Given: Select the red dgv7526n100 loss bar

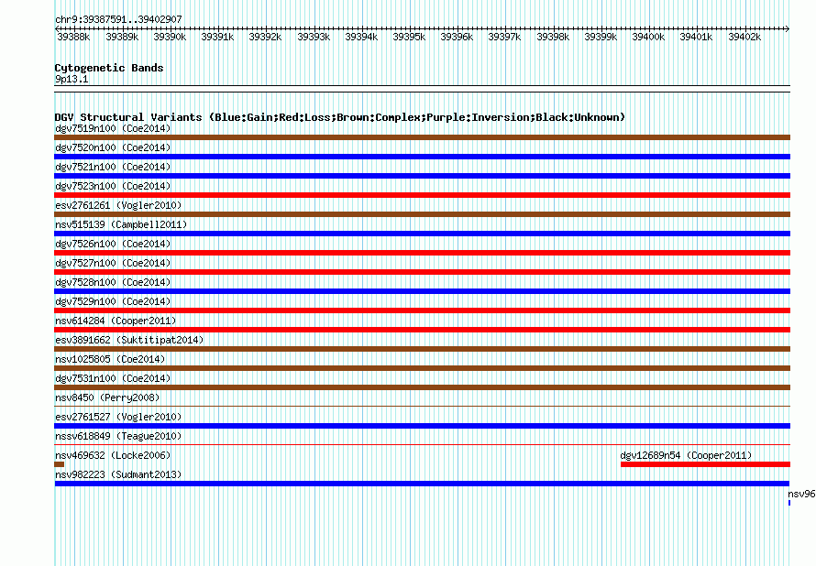Looking at the screenshot, I should pyautogui.click(x=422, y=253).
